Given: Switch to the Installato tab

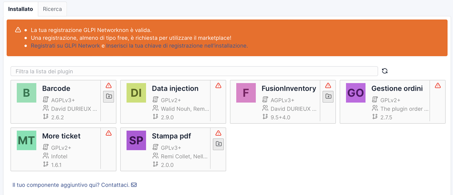Looking at the screenshot, I should coord(21,9).
